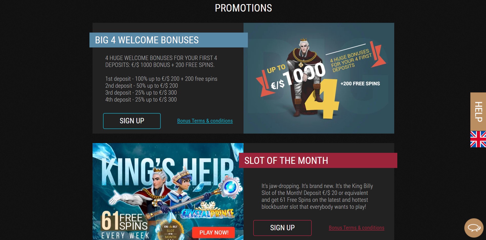Click SIGN UP under Slot of the Month
The image size is (486, 240).
click(x=282, y=228)
